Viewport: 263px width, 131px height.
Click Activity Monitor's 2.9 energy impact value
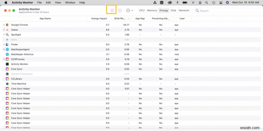[x=108, y=64]
